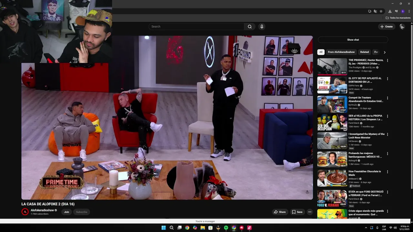Open options menu for THE PRODIGIEZ video
The image size is (413, 232).
tap(388, 60)
